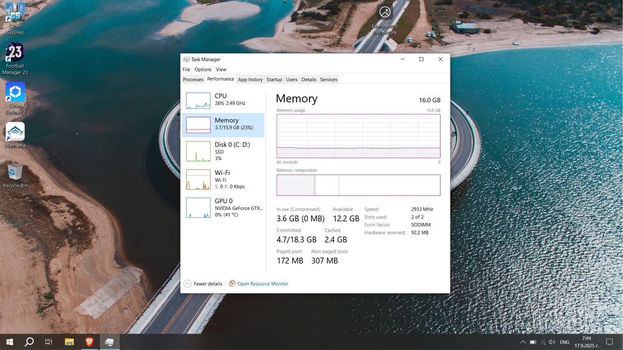Open Task View on the taskbar

(49, 342)
